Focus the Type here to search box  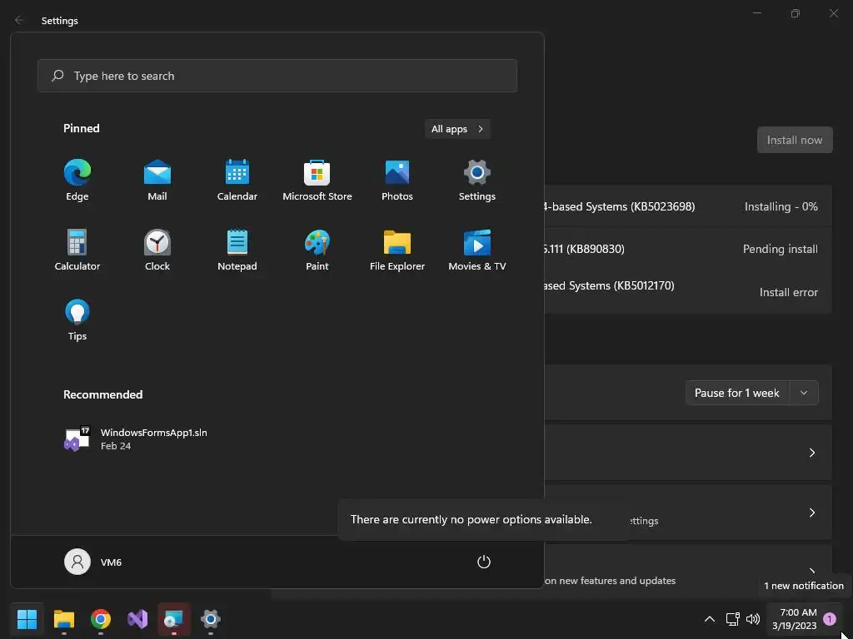pyautogui.click(x=277, y=76)
